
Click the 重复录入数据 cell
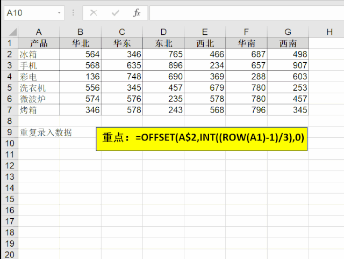[x=39, y=132]
